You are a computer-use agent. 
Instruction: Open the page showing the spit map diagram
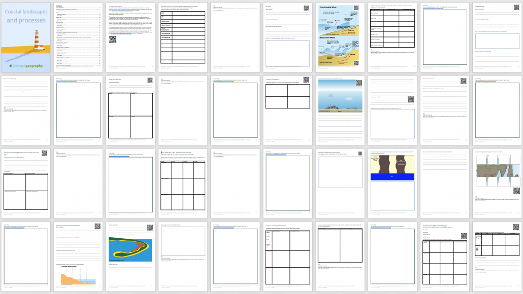130,256
